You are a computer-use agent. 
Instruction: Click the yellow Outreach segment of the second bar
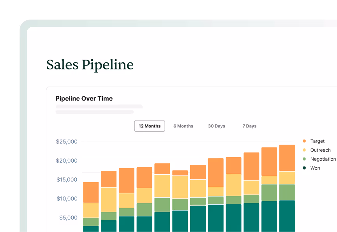(109, 200)
